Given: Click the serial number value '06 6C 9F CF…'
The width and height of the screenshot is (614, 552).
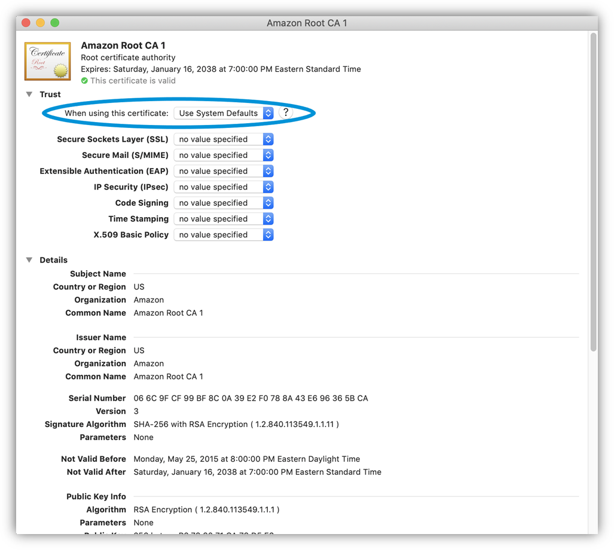Looking at the screenshot, I should click(251, 398).
